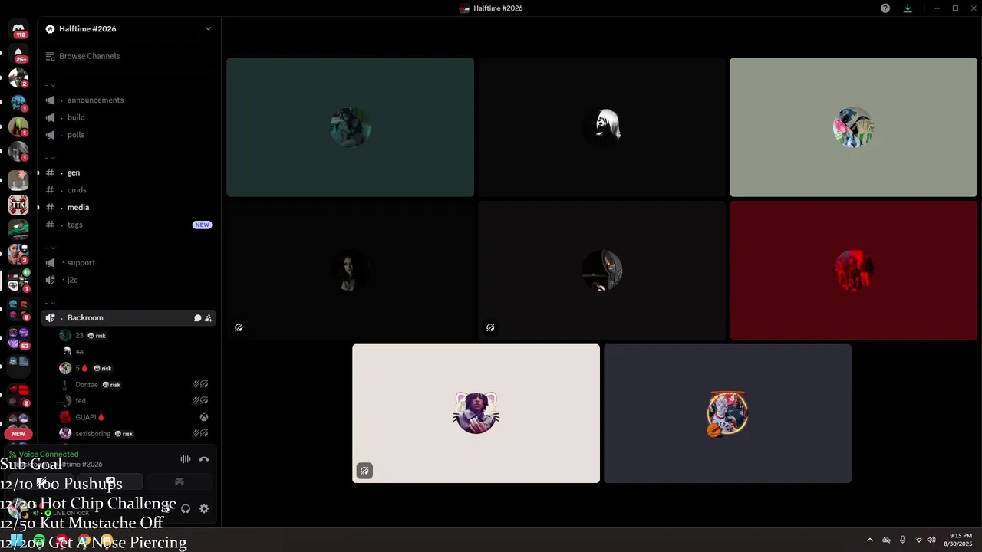Click j2c voice channel speaker icon
The width and height of the screenshot is (982, 552).
pyautogui.click(x=50, y=280)
